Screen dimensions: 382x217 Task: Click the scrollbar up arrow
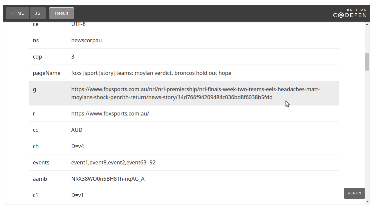click(x=367, y=24)
